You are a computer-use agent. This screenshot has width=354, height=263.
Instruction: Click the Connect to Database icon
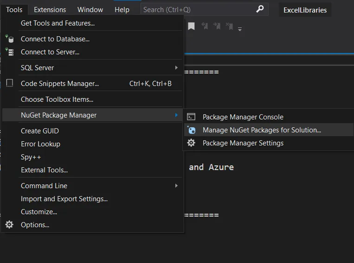click(x=9, y=39)
